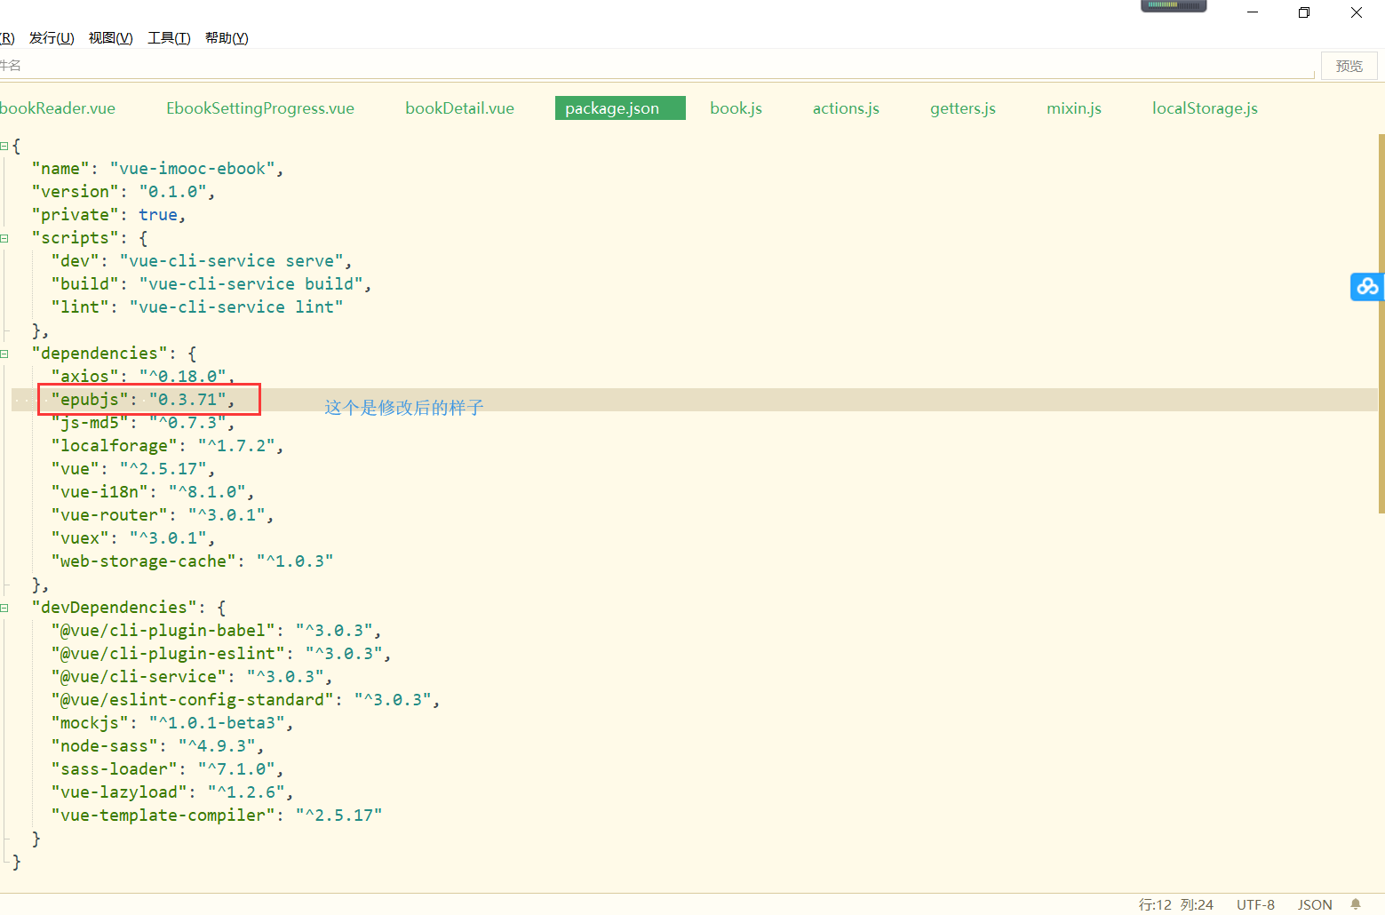The height and width of the screenshot is (915, 1385).
Task: Click the "node-sass": "^4.9.3" line
Action: [x=157, y=746]
